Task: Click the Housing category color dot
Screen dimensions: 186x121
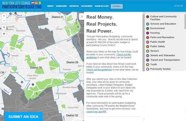Action: click(148, 33)
